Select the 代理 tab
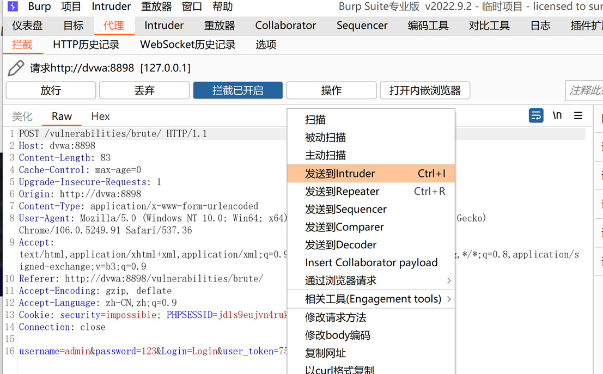 pyautogui.click(x=114, y=26)
